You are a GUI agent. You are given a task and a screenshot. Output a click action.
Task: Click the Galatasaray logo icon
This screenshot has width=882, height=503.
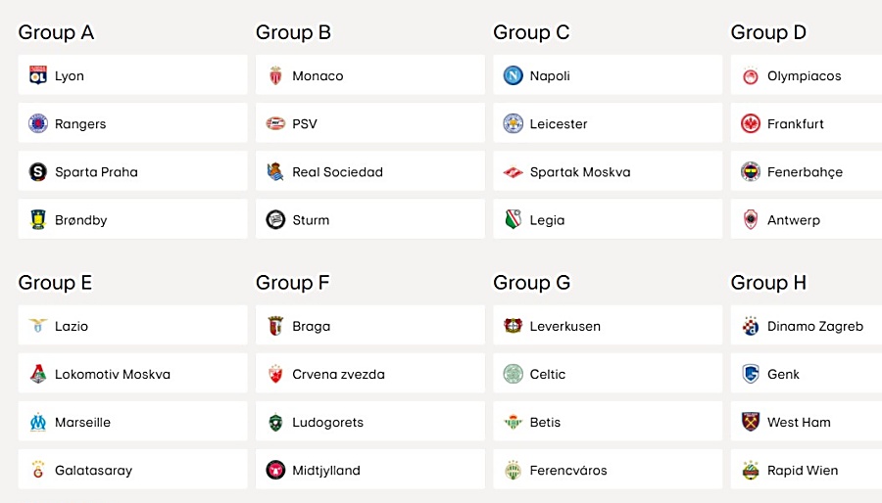[38, 470]
